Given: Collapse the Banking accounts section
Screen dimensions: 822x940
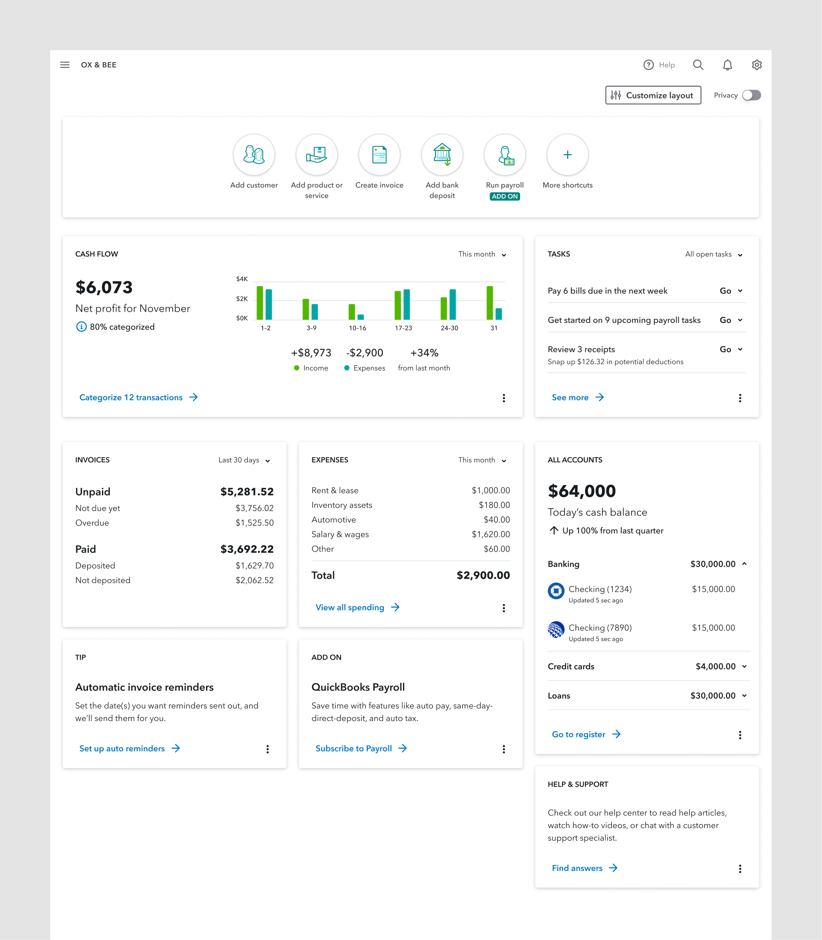Looking at the screenshot, I should (745, 563).
